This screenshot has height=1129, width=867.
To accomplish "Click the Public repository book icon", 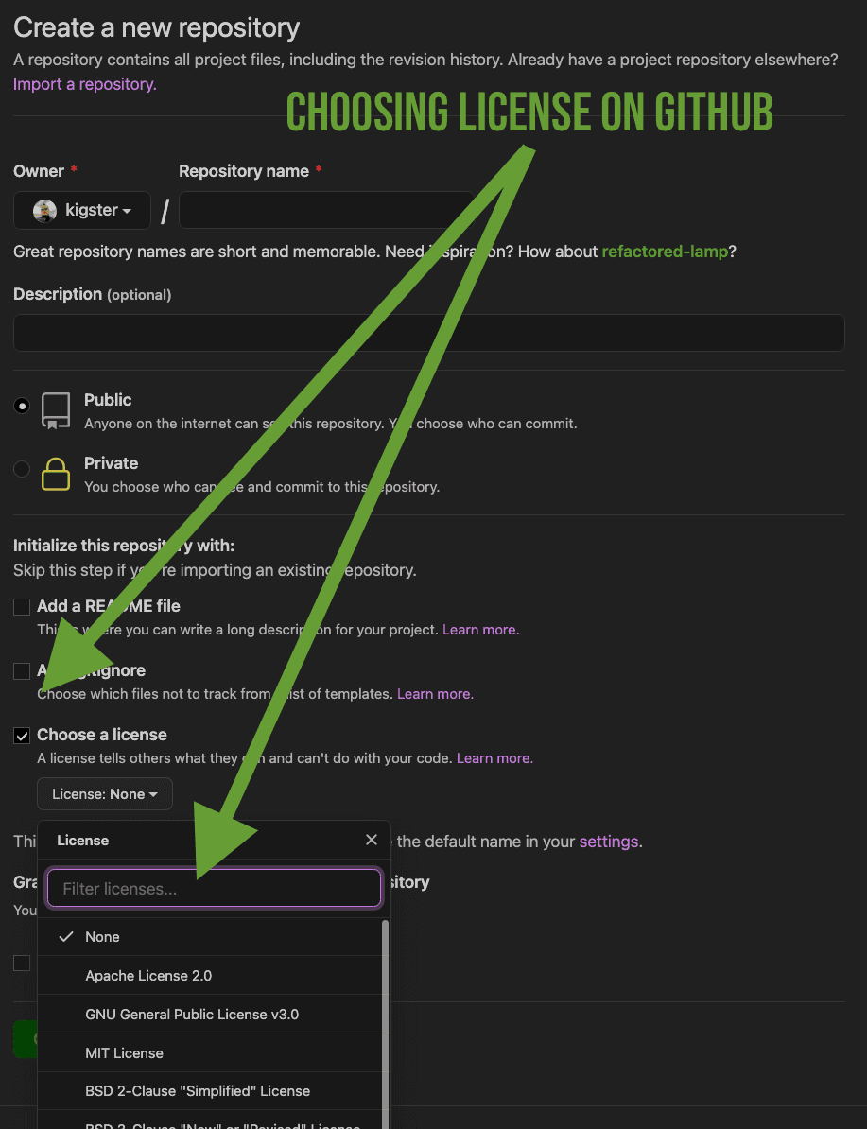I will click(x=56, y=411).
